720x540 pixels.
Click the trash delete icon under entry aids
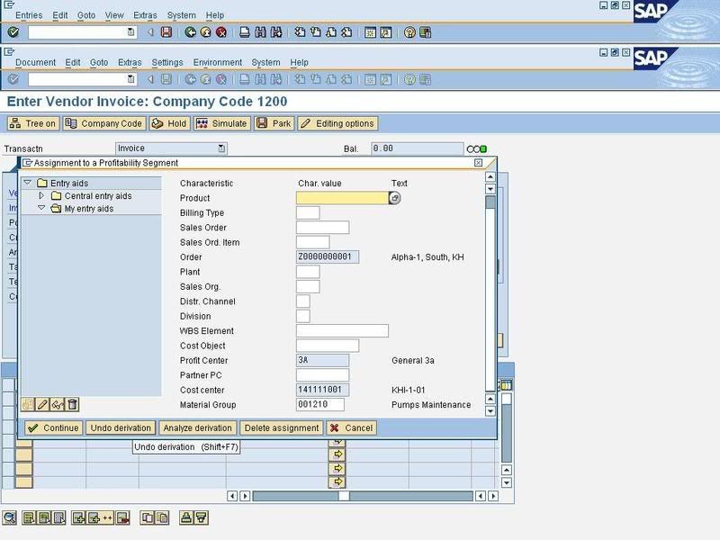tap(73, 405)
